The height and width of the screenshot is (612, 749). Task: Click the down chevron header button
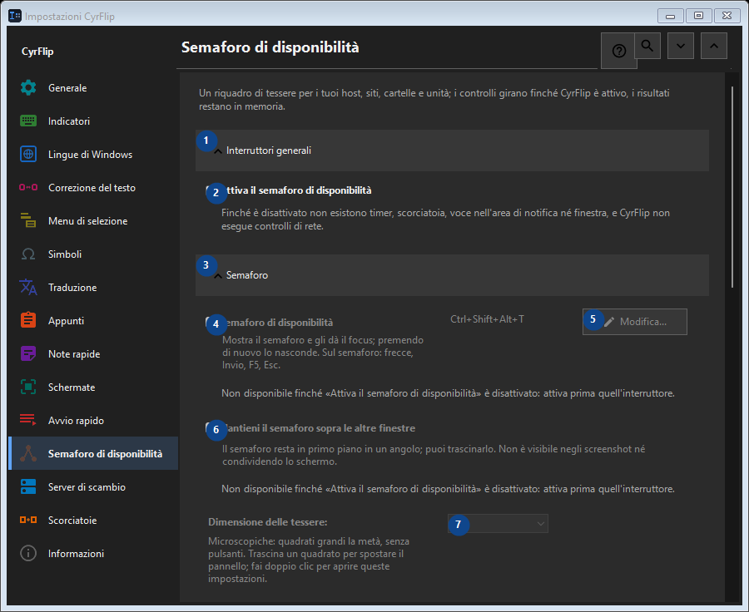pos(681,46)
